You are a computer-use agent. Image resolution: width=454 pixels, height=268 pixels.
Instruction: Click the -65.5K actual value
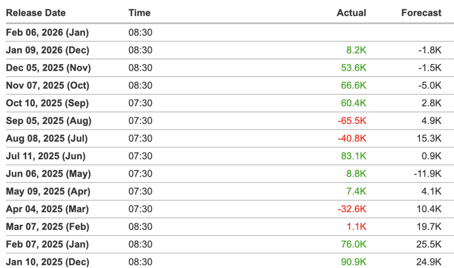coord(352,121)
